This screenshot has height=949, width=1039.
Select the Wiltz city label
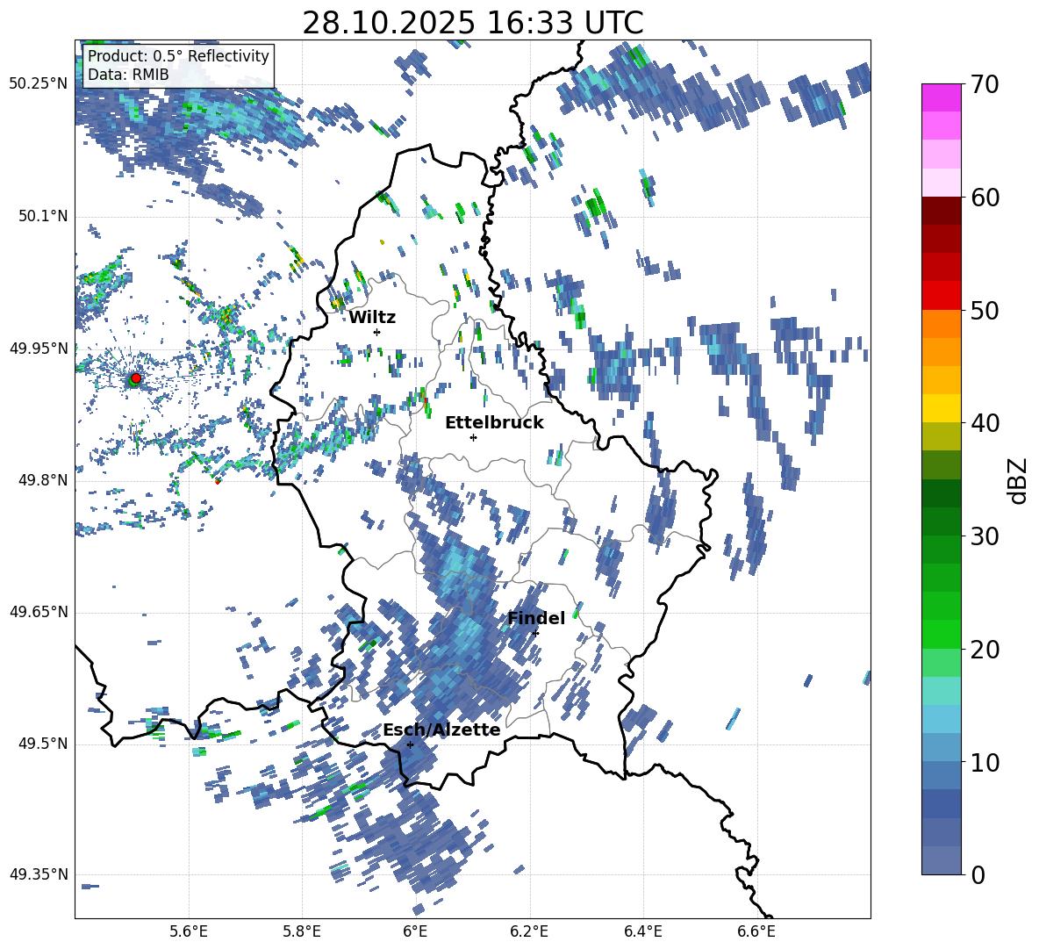(x=372, y=317)
